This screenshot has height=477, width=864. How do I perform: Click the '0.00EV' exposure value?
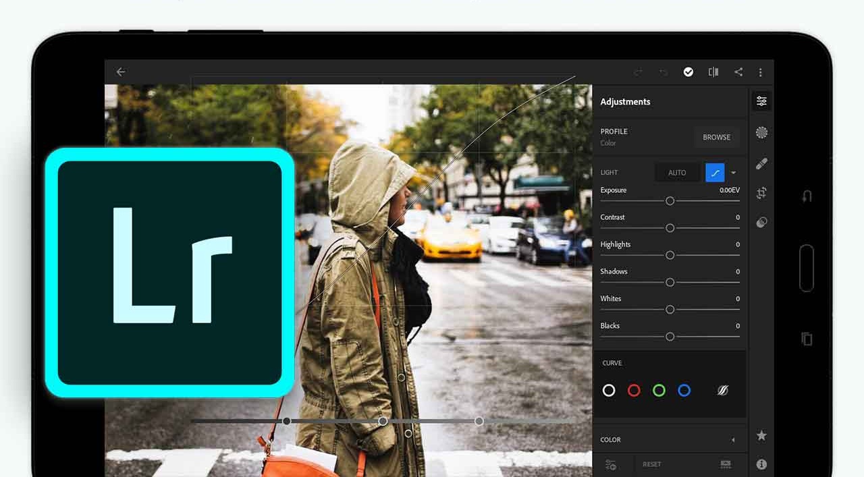pyautogui.click(x=730, y=190)
